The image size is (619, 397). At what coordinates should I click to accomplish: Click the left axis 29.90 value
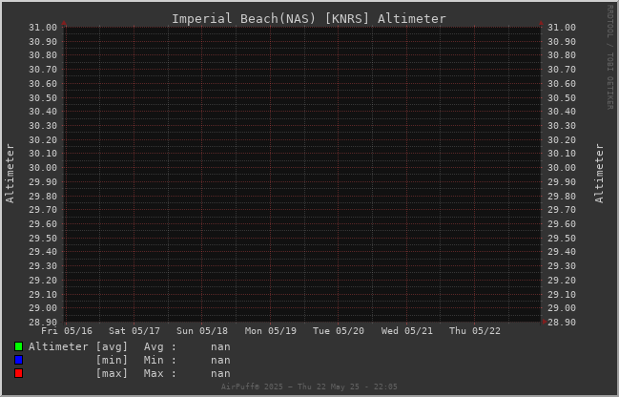(43, 181)
